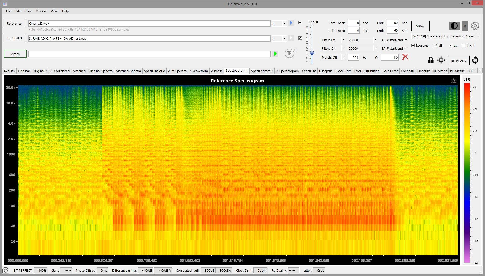Toggle dark/light theme contrast icon
This screenshot has width=485, height=276.
(x=454, y=26)
